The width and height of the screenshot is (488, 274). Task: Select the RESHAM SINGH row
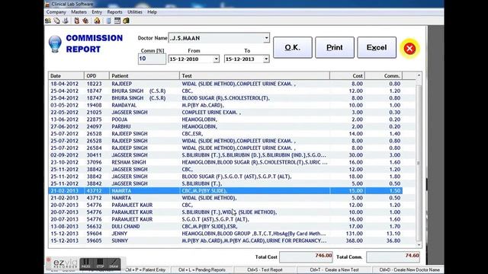pyautogui.click(x=226, y=162)
